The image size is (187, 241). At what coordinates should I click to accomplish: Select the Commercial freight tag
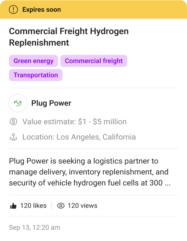pos(94,61)
